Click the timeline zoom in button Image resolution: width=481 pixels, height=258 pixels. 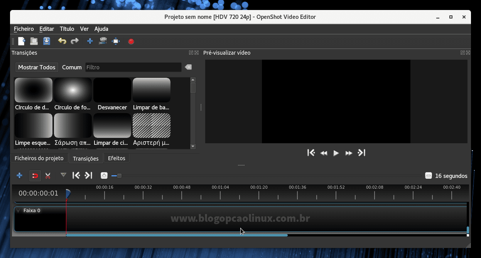104,176
